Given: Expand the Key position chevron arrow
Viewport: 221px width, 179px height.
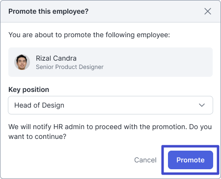Looking at the screenshot, I should 202,105.
